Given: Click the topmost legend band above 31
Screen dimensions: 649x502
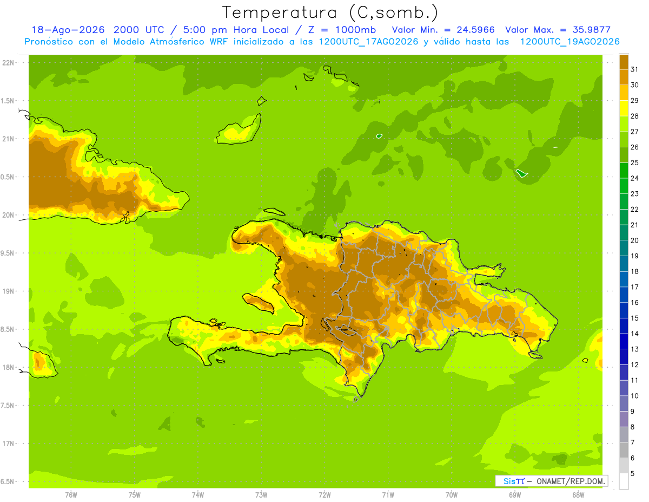Looking at the screenshot, I should 624,62.
